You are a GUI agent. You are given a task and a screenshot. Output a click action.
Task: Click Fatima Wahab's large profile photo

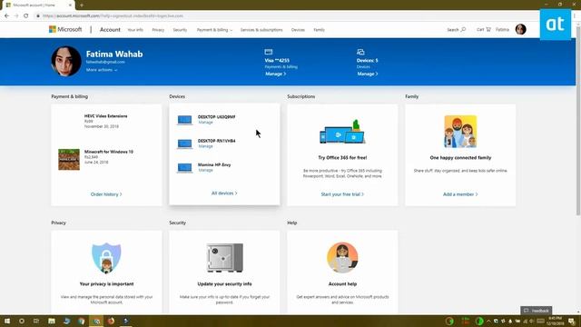pos(66,61)
